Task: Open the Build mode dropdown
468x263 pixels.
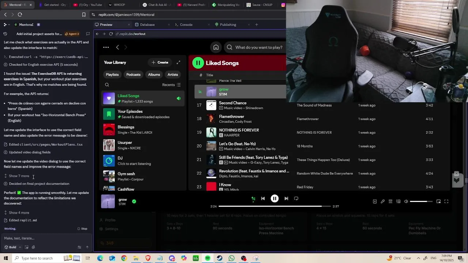Action: [13, 247]
